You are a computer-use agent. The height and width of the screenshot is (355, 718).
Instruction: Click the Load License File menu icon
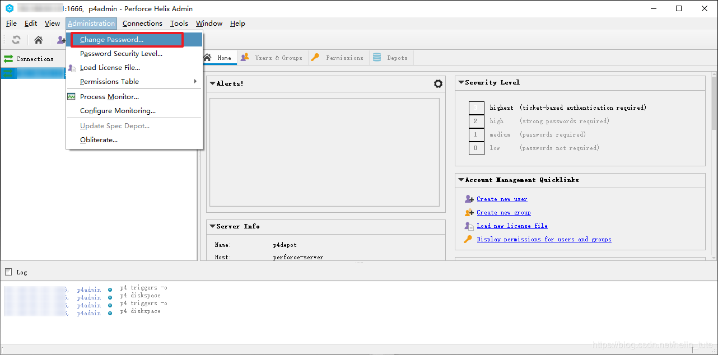point(72,68)
